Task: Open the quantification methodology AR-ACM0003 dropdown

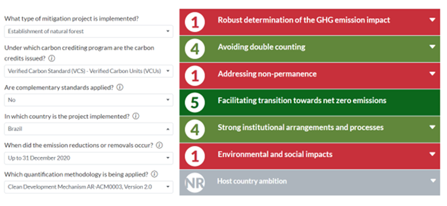Action: pos(88,187)
